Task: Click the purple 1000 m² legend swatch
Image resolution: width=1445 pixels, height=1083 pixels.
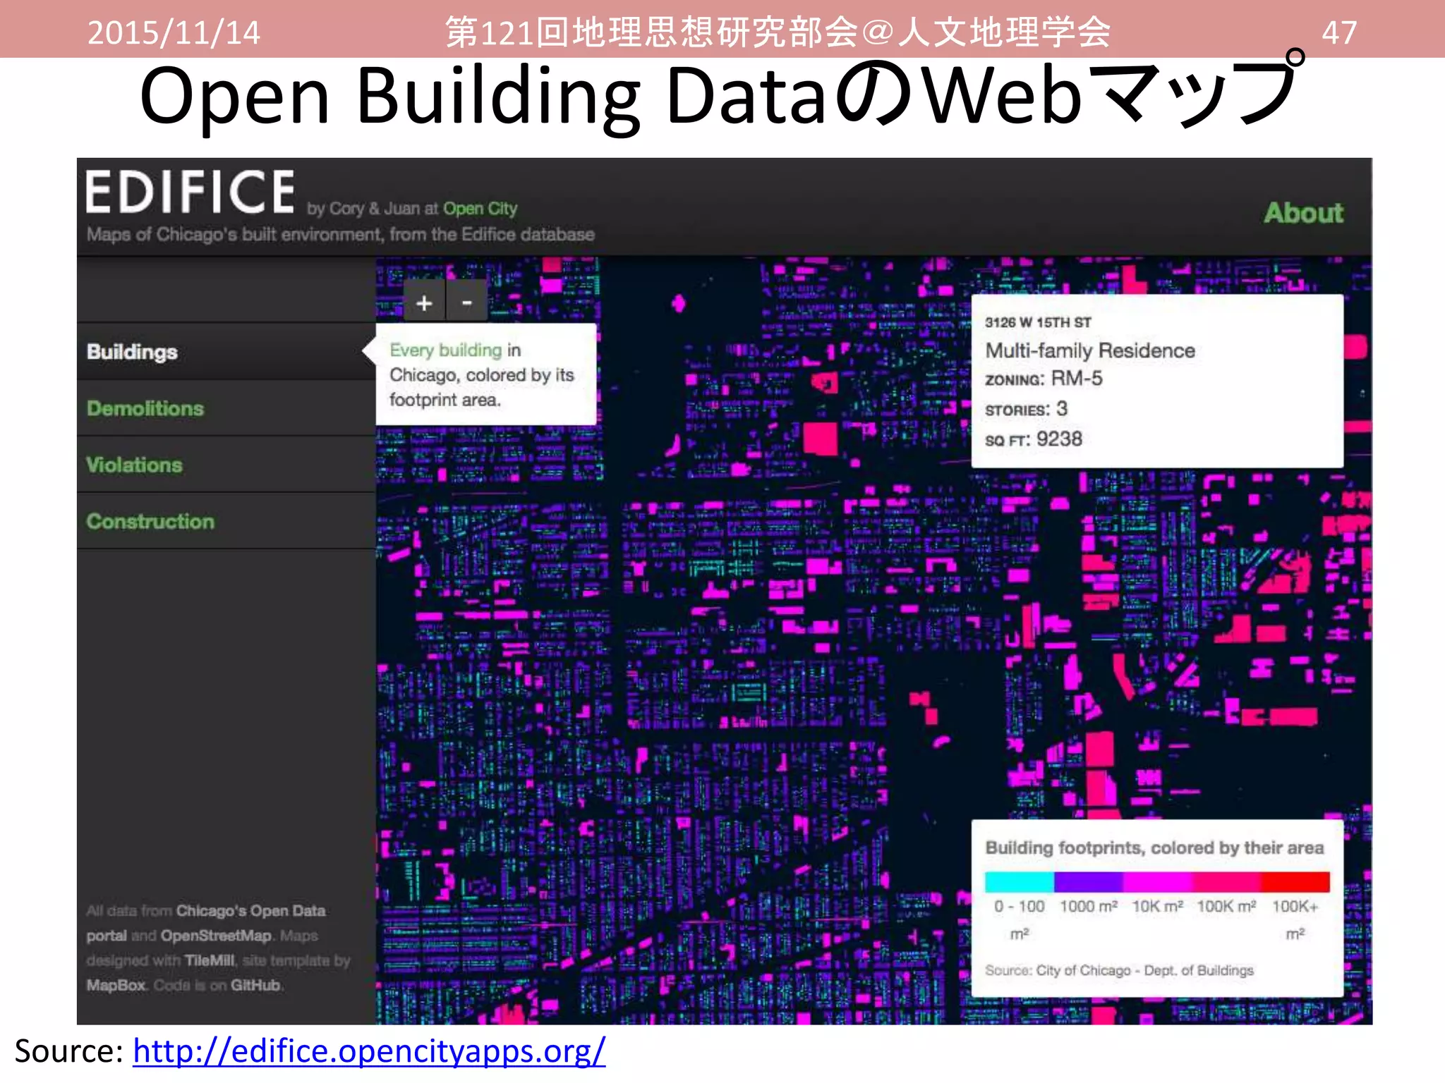Action: tap(1089, 882)
